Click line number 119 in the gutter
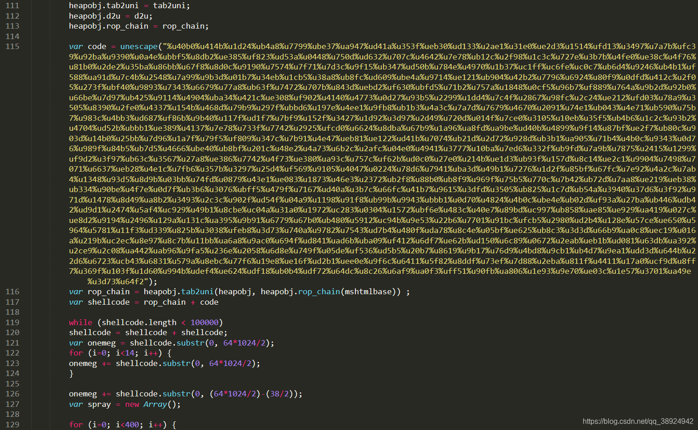Screen dimensions: 698x430 [12, 322]
